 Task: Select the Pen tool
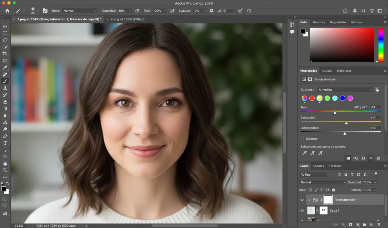(5, 136)
